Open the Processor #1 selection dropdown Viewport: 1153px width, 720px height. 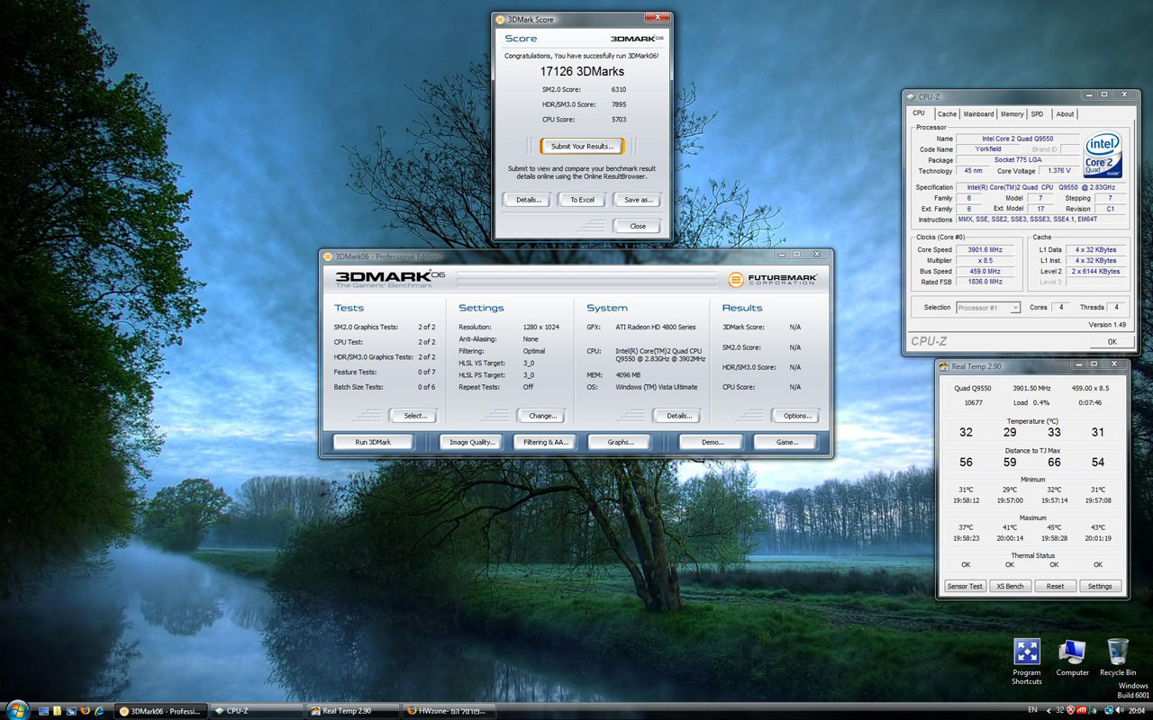coord(987,308)
